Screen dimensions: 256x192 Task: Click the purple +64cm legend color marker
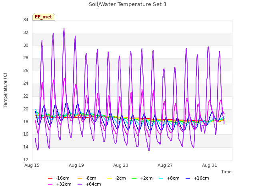[x=80, y=185]
